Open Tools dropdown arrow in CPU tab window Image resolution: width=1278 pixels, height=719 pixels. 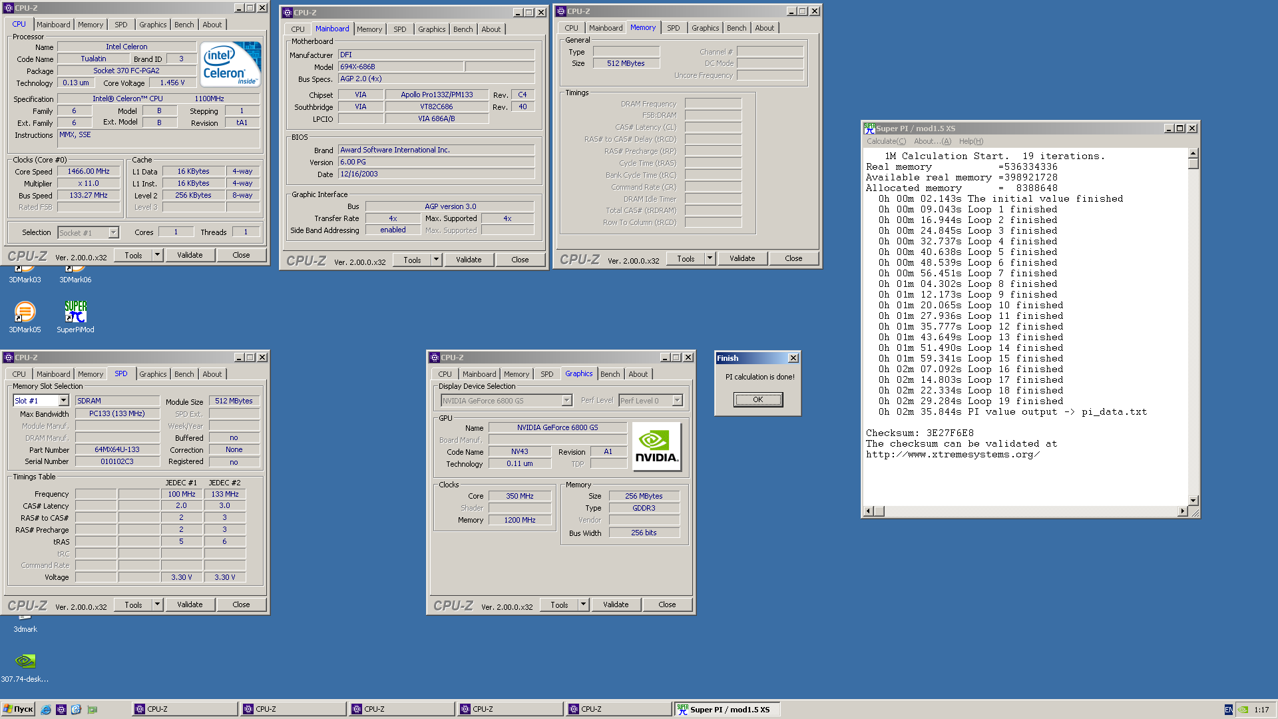click(x=158, y=255)
